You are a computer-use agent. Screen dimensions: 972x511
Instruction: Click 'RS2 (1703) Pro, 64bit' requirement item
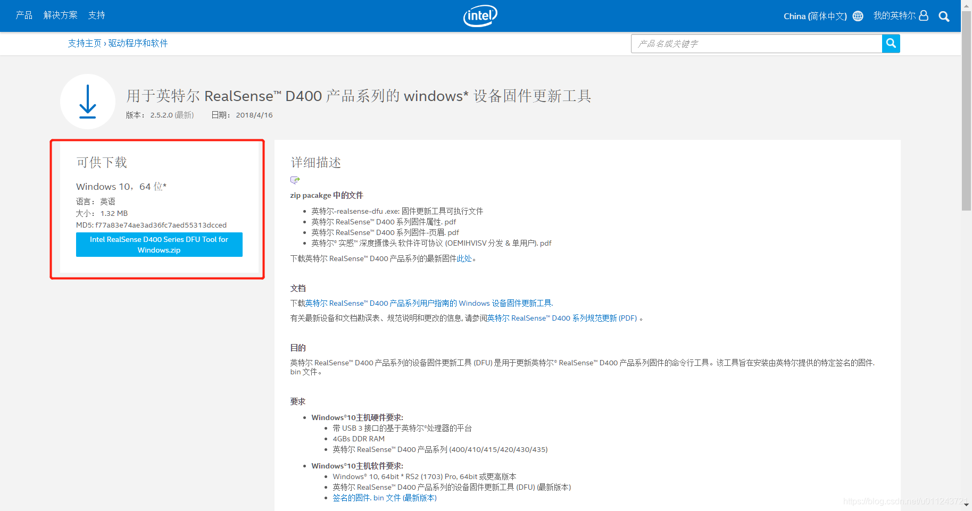pyautogui.click(x=425, y=476)
